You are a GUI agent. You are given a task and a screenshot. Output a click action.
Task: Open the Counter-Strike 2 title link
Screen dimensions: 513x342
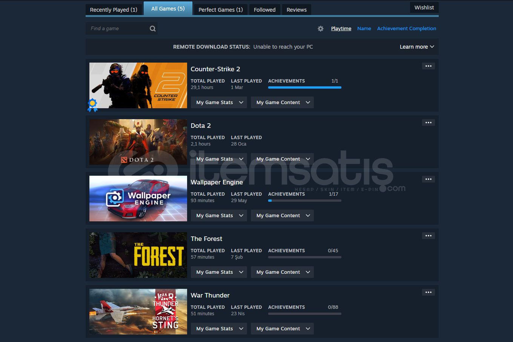[x=215, y=69]
